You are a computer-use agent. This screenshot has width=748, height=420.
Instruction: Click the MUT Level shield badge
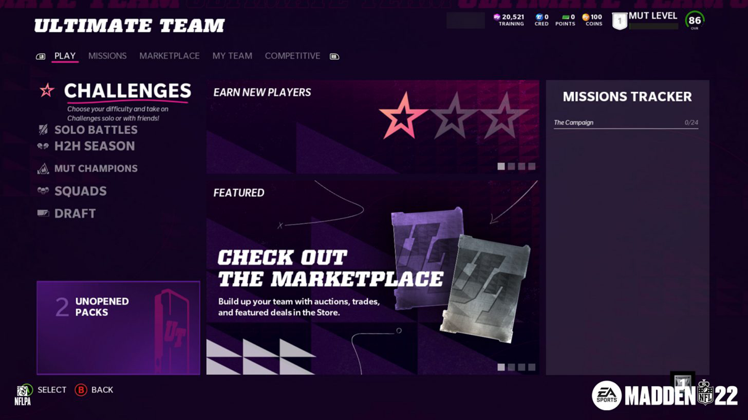click(x=619, y=21)
